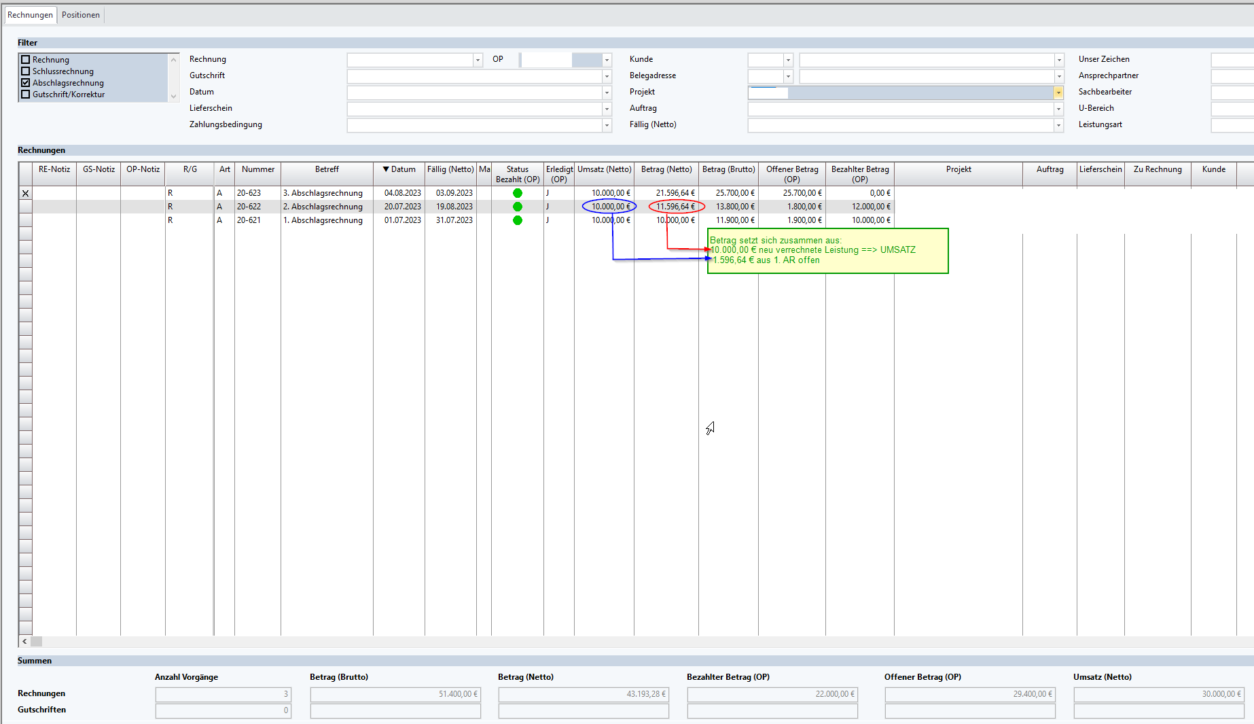Viewport: 1254px width, 724px height.
Task: Uncheck the Abschlagsrechnung filter checkbox
Action: click(26, 83)
